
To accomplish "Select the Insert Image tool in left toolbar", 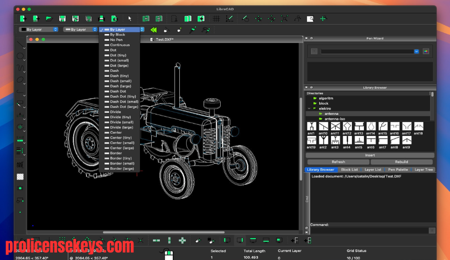I will point(20,188).
